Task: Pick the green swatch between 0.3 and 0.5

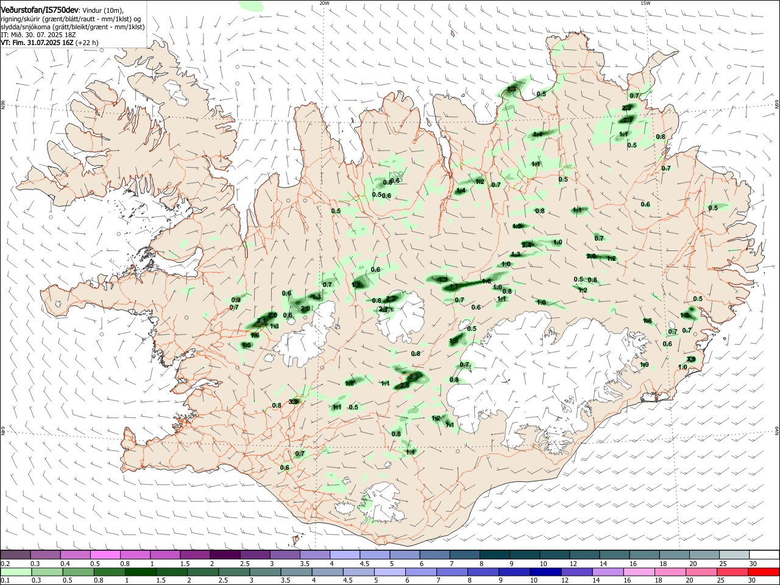Action: click(46, 572)
